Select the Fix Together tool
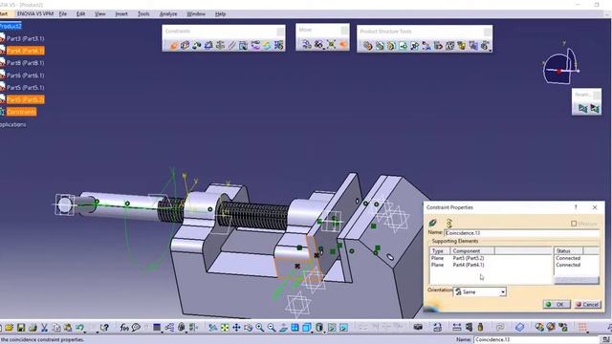612x344 pixels. pos(231,46)
